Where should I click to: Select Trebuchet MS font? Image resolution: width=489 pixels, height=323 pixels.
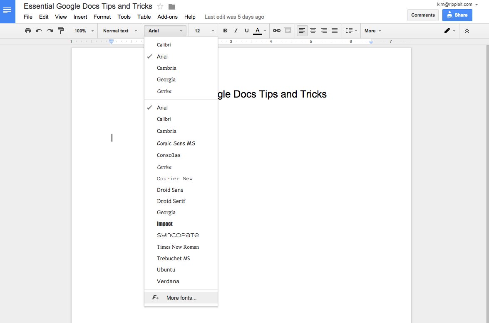point(181,259)
